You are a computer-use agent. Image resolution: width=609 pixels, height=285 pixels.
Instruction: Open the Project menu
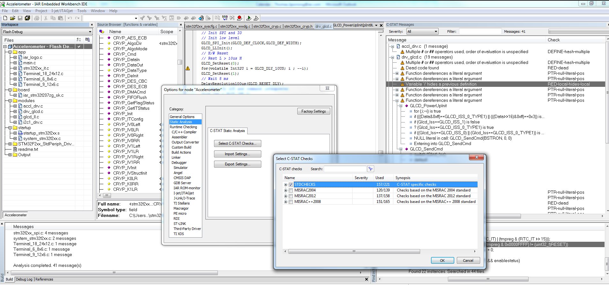(x=41, y=11)
